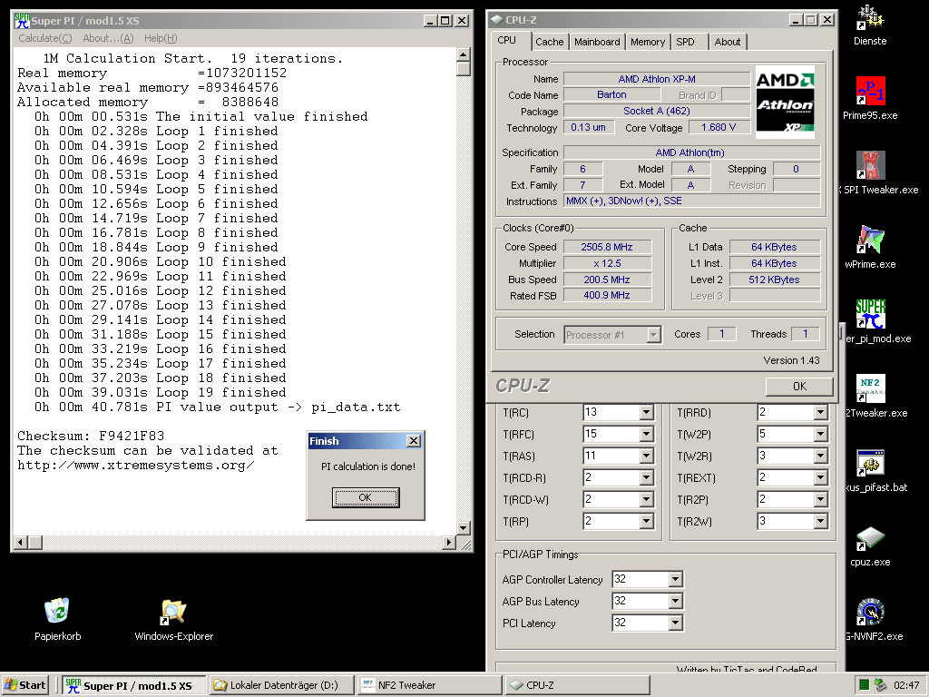Expand the T(RCD-W) dropdown in NF2 Tweaker
929x697 pixels.
[646, 500]
